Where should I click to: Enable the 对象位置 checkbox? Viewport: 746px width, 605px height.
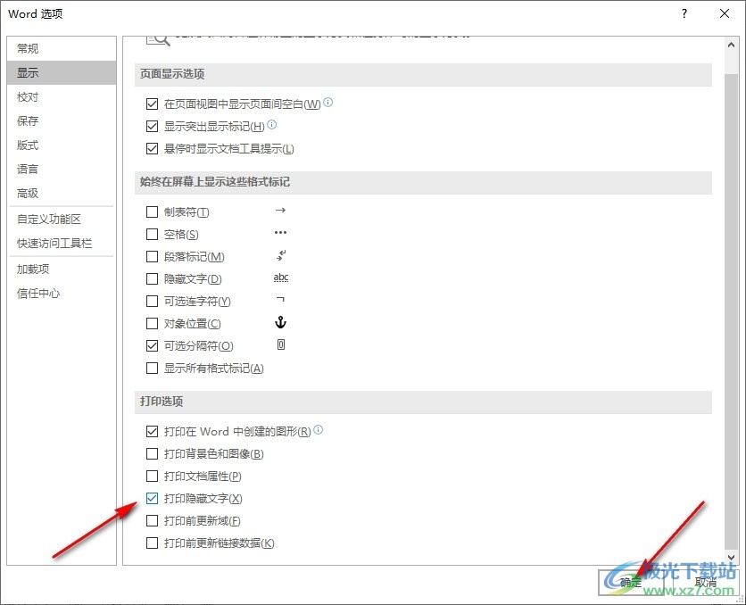click(152, 323)
